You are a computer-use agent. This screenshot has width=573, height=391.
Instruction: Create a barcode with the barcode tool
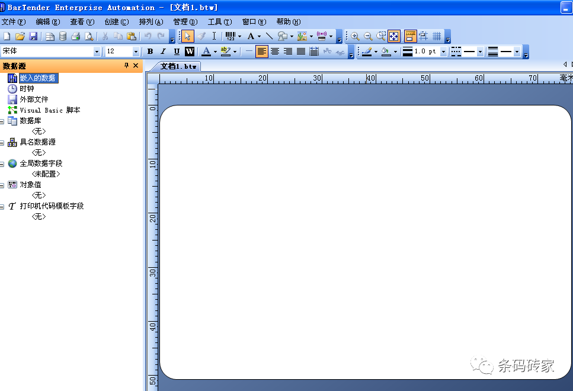(231, 36)
